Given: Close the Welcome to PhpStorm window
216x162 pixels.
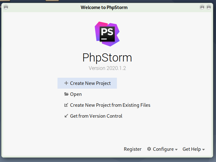Looking at the screenshot, I should coord(208,7).
